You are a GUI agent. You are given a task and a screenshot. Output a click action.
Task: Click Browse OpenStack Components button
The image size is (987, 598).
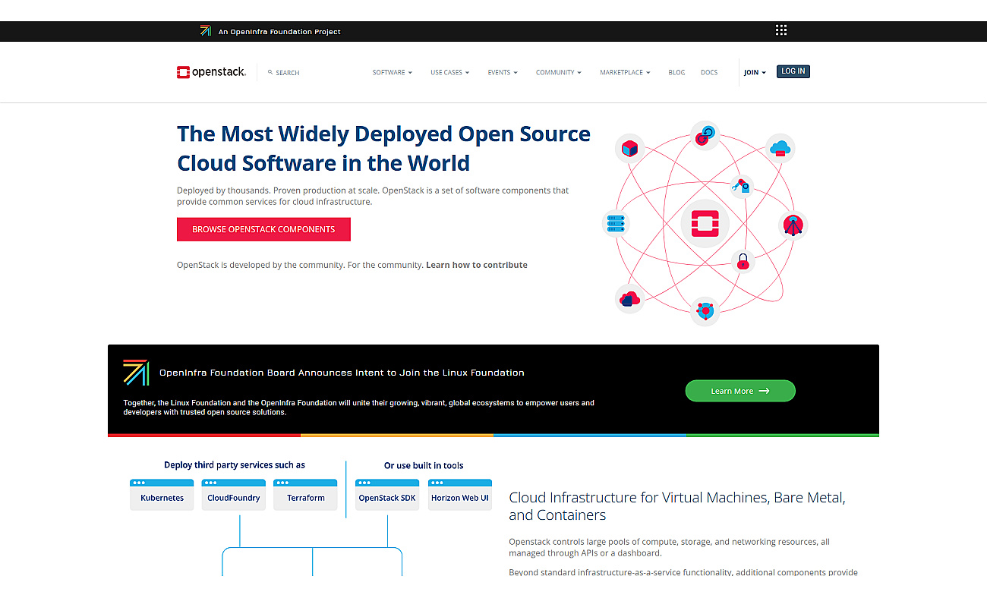[263, 229]
